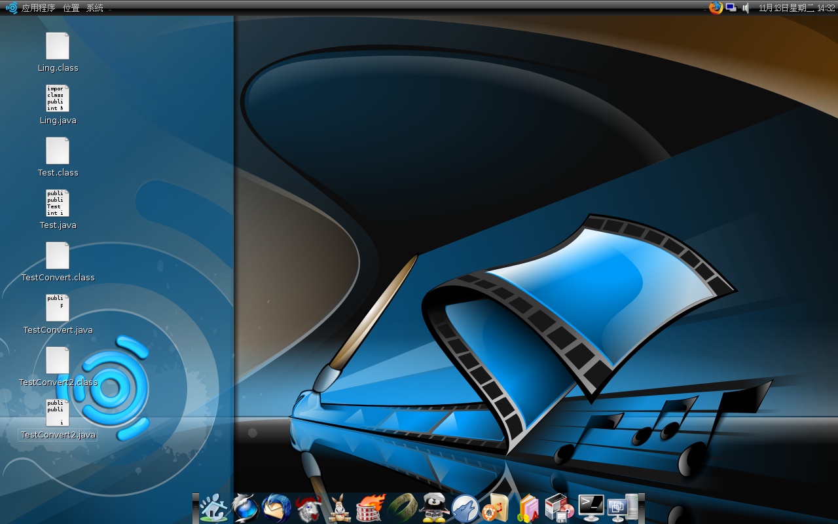Select the TestConvert2.class file

click(x=58, y=367)
